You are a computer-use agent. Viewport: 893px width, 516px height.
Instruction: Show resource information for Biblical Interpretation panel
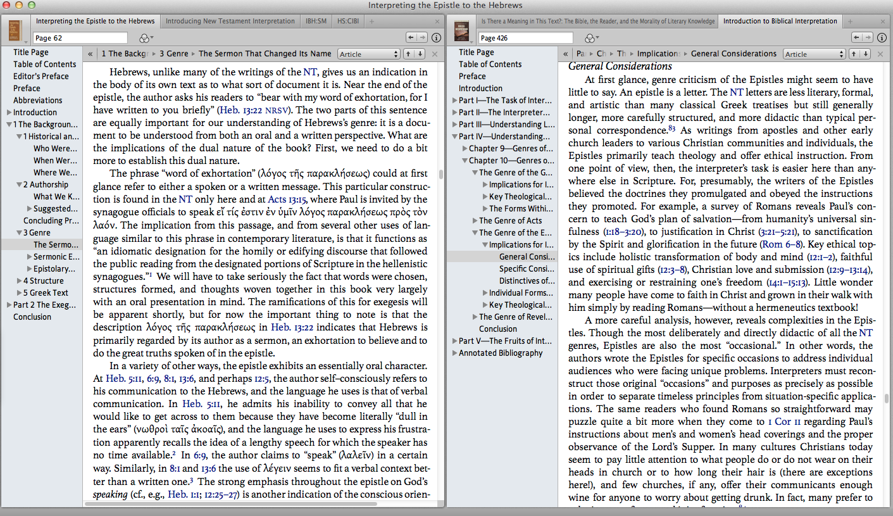(x=881, y=38)
